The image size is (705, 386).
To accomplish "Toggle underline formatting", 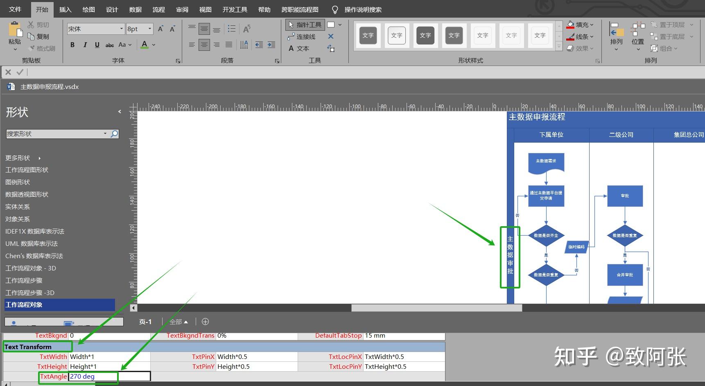I will (x=97, y=45).
